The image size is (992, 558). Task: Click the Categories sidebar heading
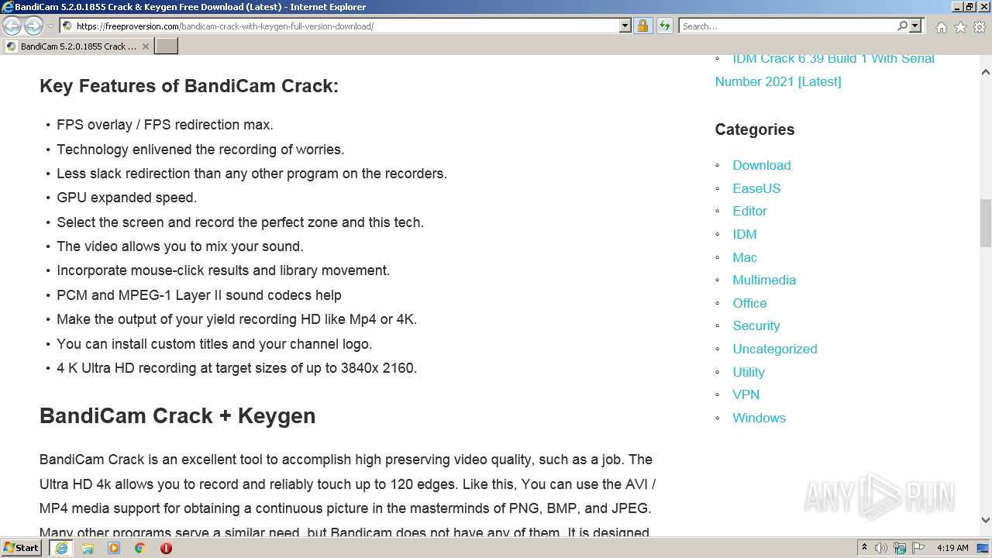(754, 129)
